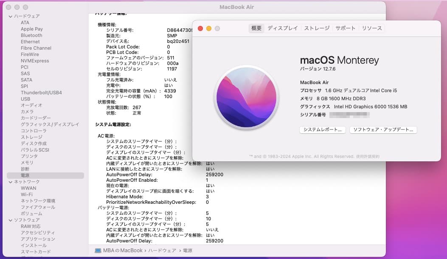Click the システムレポート button
The width and height of the screenshot is (447, 259).
point(323,130)
